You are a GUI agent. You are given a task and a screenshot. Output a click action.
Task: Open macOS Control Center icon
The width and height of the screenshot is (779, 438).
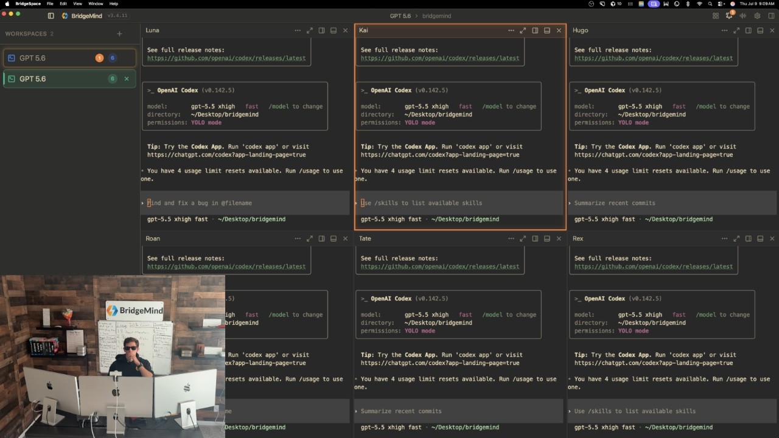720,4
